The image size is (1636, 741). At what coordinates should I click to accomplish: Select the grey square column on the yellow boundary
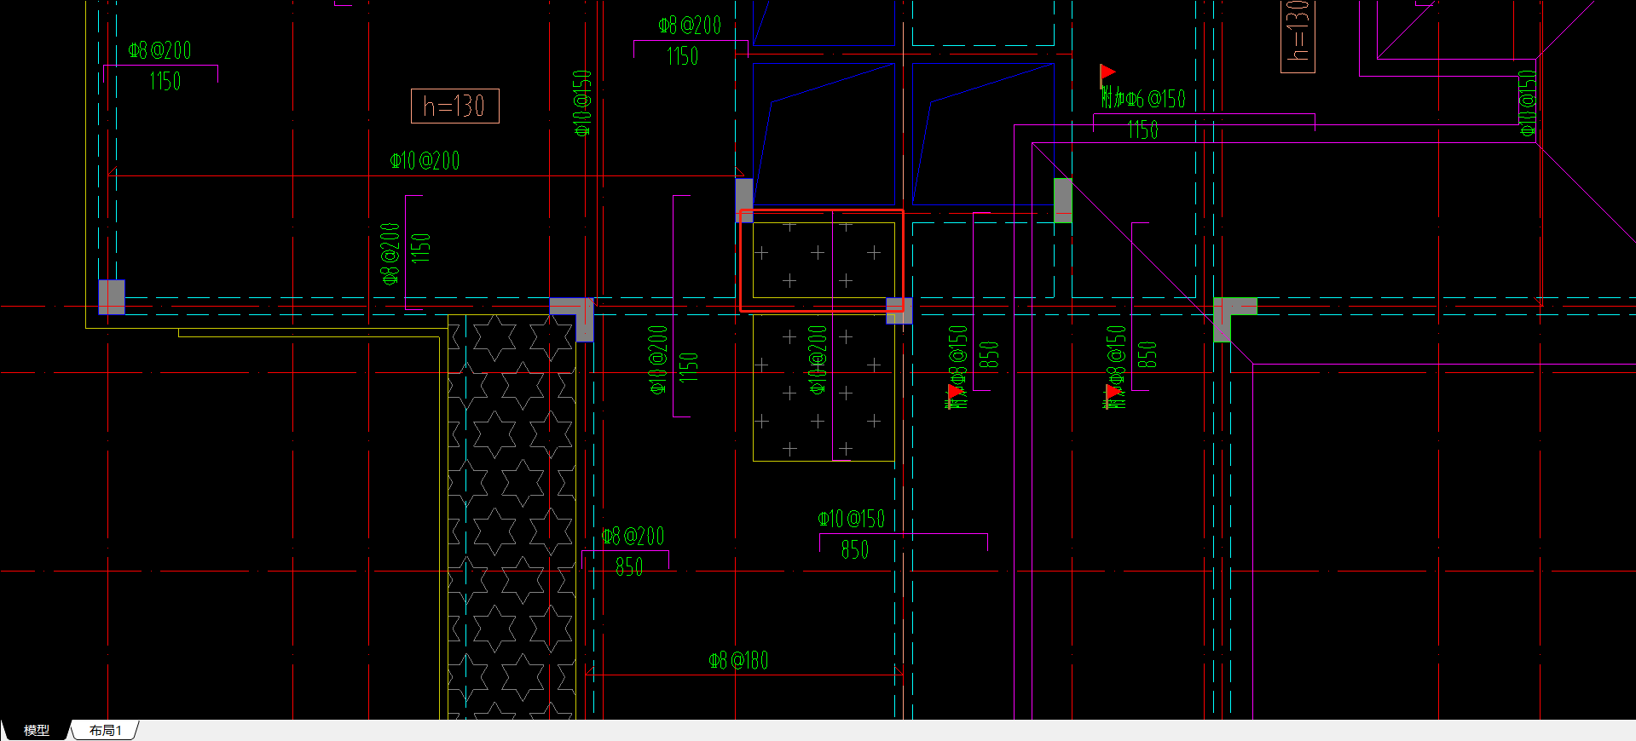[x=112, y=297]
